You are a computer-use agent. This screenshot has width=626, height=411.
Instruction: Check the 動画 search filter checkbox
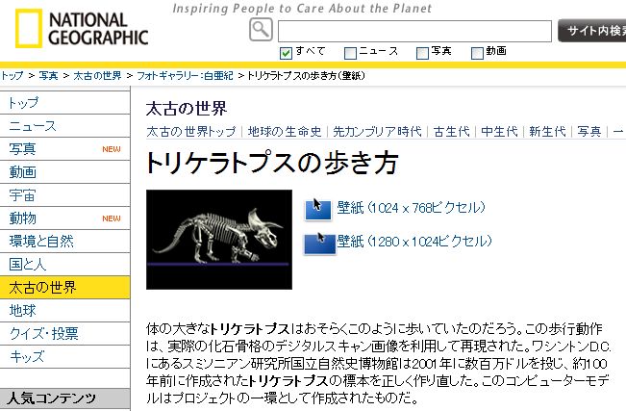(478, 53)
